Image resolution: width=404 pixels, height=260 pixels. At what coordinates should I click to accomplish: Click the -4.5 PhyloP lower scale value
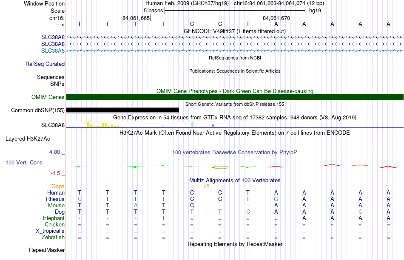point(55,173)
